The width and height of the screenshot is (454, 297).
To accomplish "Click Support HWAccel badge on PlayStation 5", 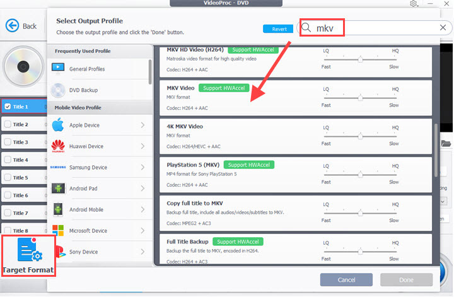I will click(x=249, y=165).
